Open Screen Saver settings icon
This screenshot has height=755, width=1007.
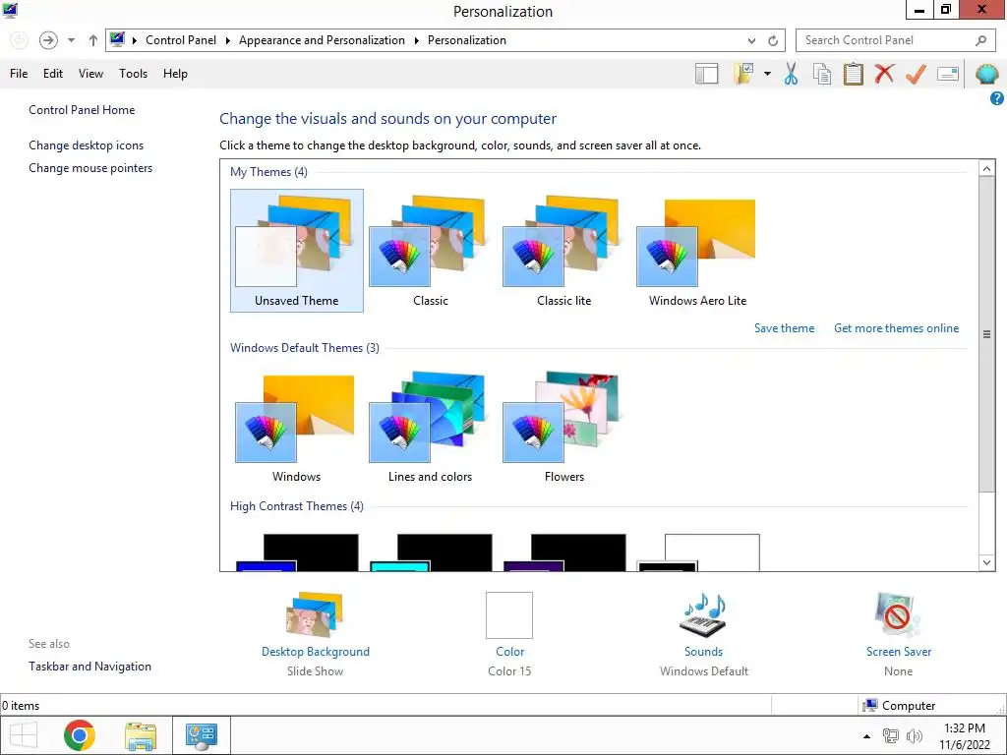click(x=898, y=615)
